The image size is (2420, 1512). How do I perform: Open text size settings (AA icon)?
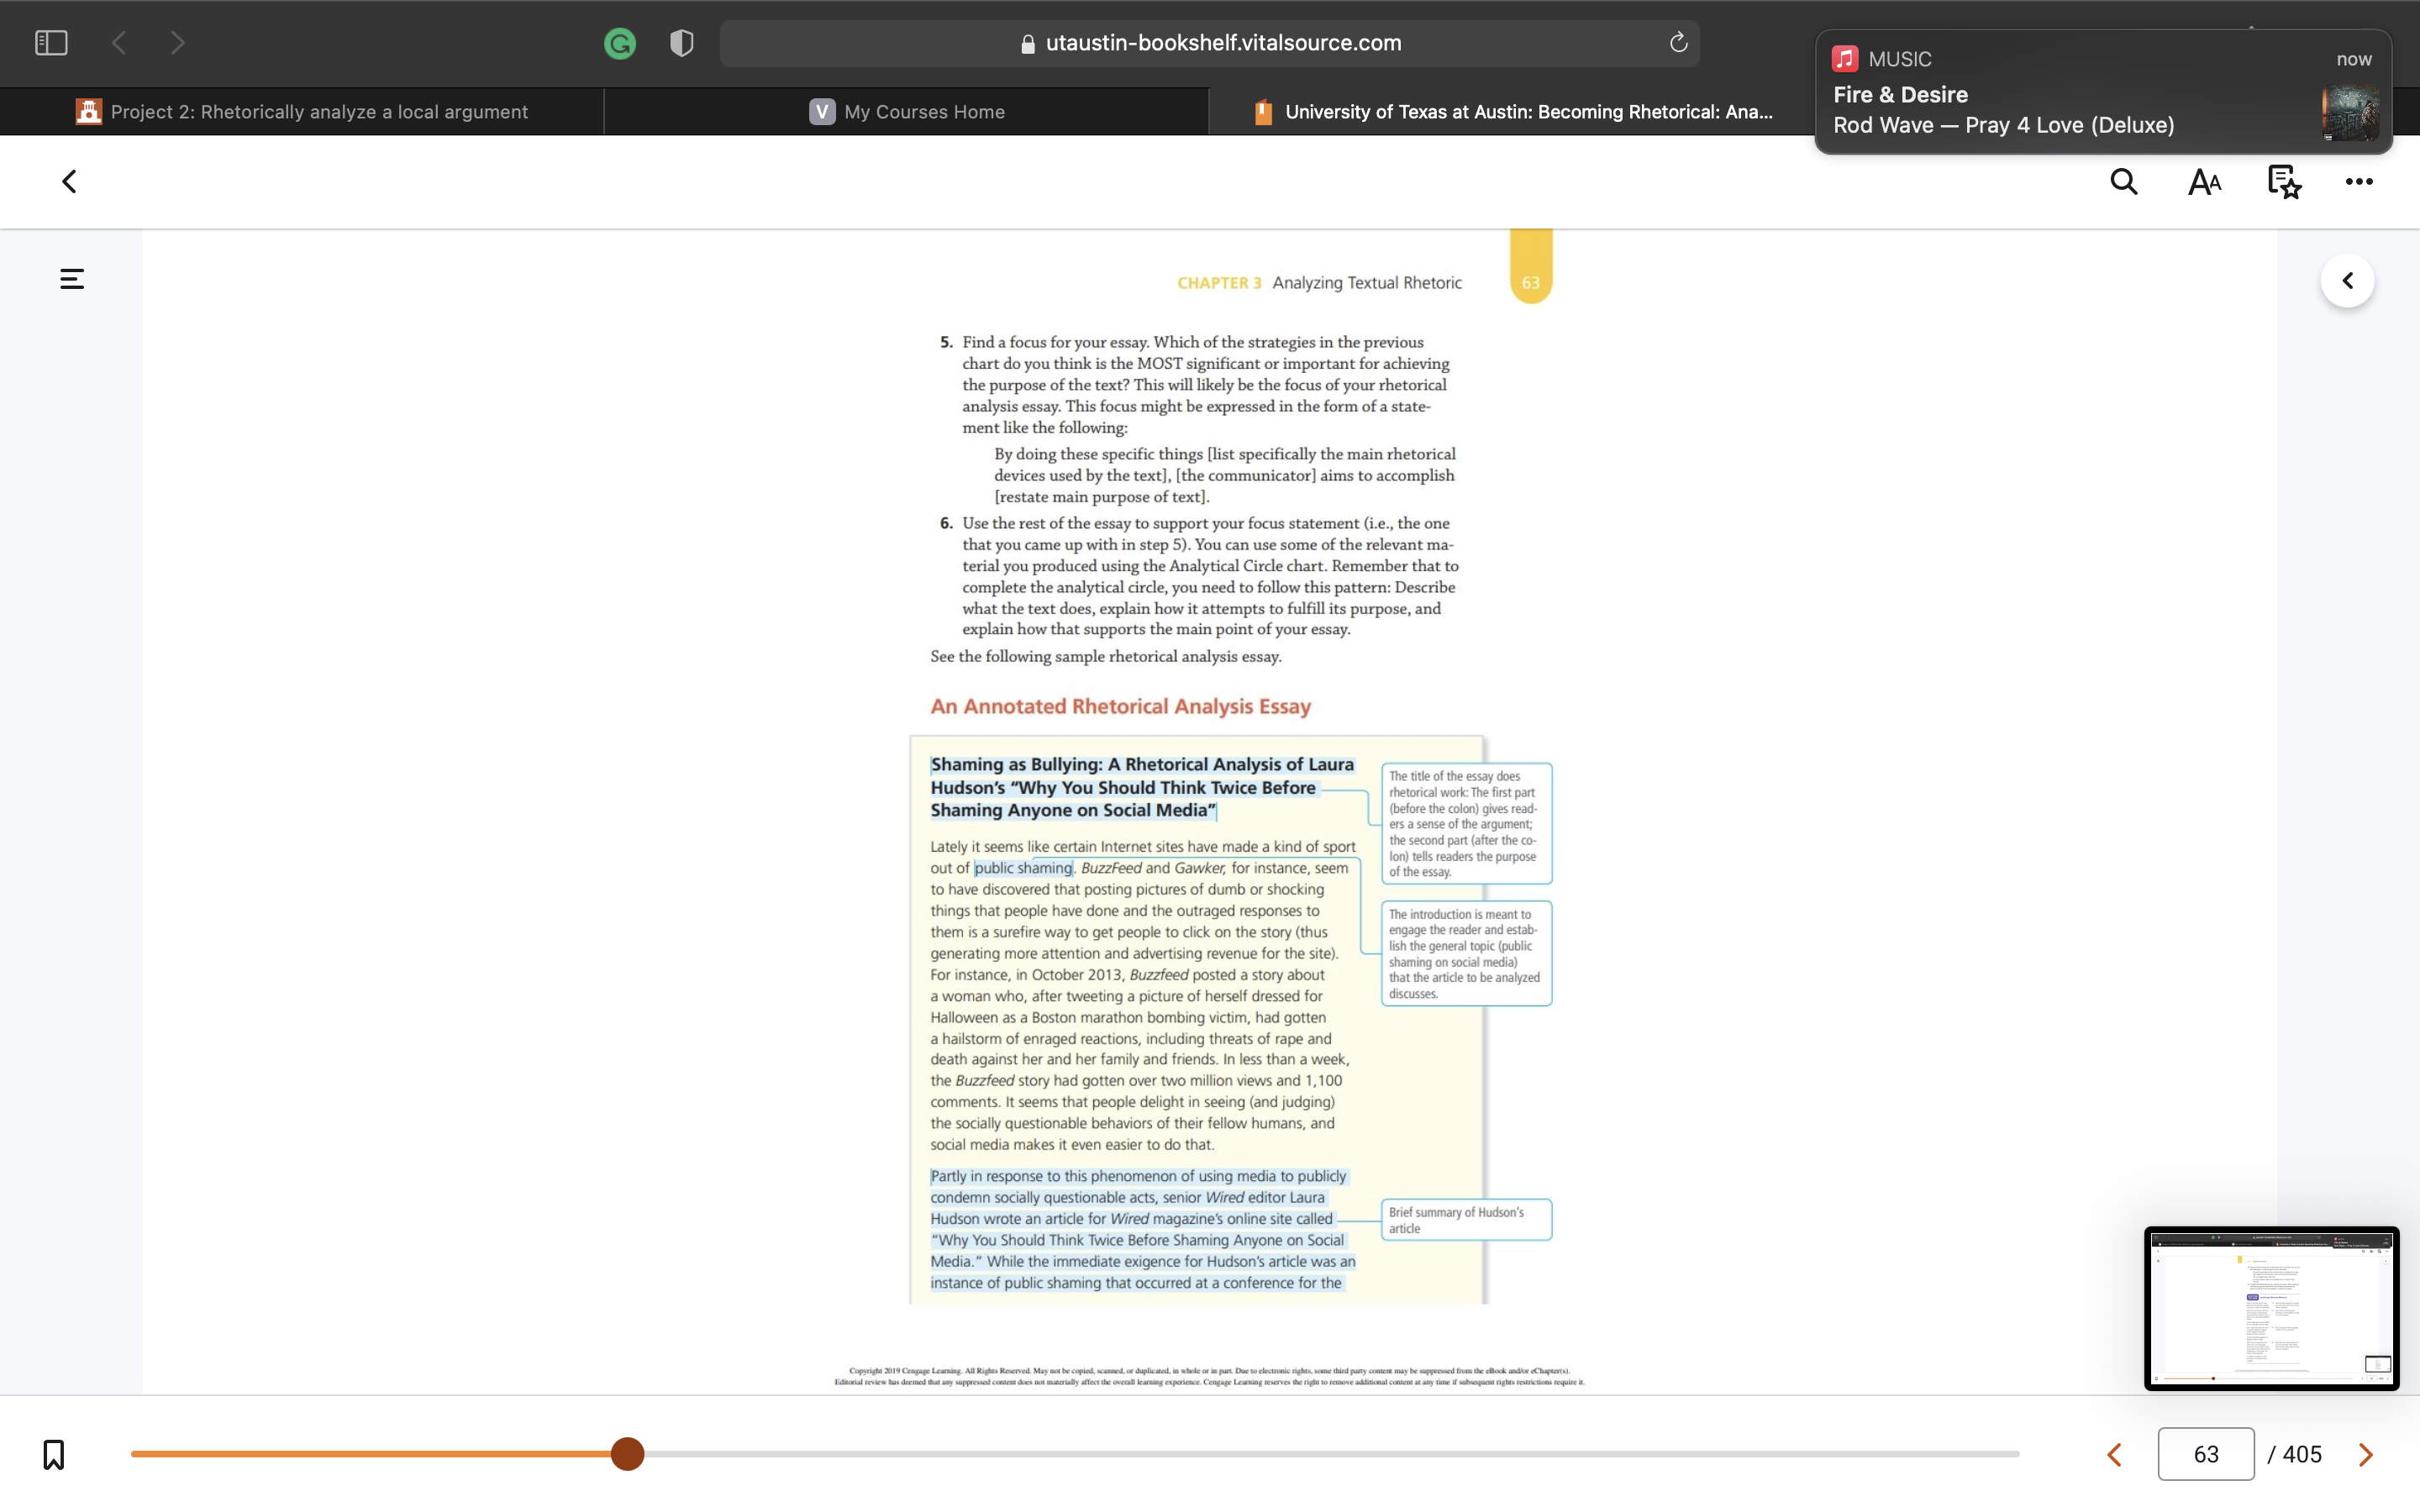(x=2204, y=182)
